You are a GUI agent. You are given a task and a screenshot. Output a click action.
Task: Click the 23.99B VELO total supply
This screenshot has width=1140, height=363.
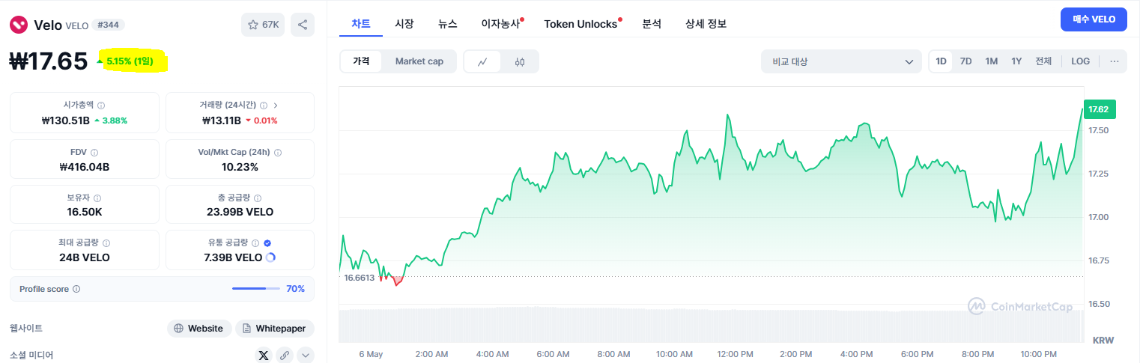click(x=240, y=212)
